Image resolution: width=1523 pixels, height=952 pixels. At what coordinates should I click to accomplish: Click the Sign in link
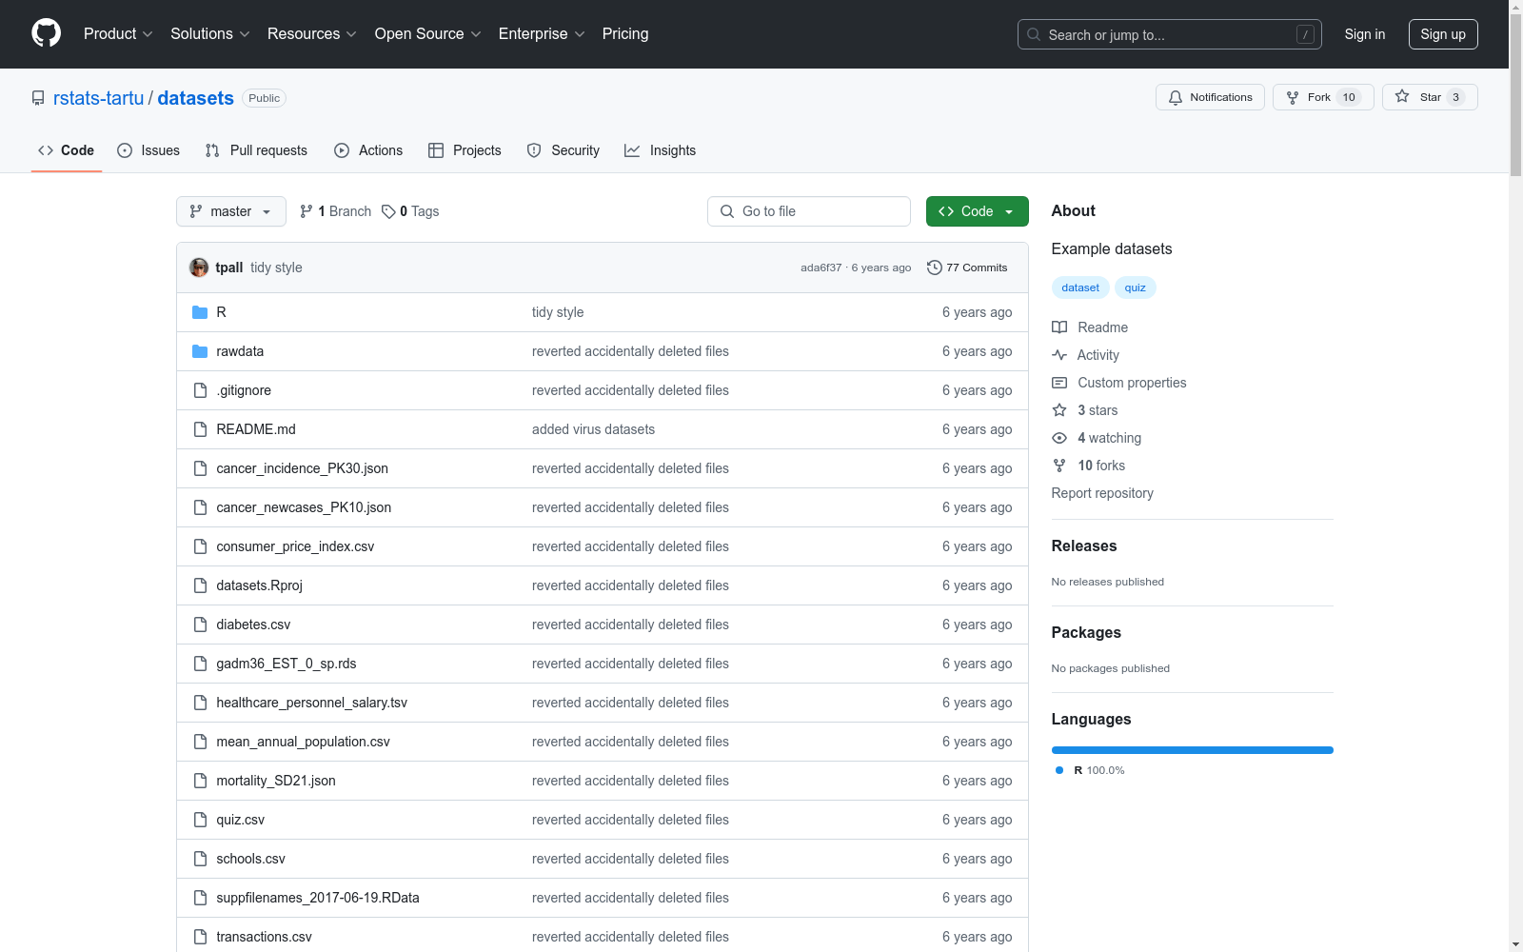(1365, 34)
